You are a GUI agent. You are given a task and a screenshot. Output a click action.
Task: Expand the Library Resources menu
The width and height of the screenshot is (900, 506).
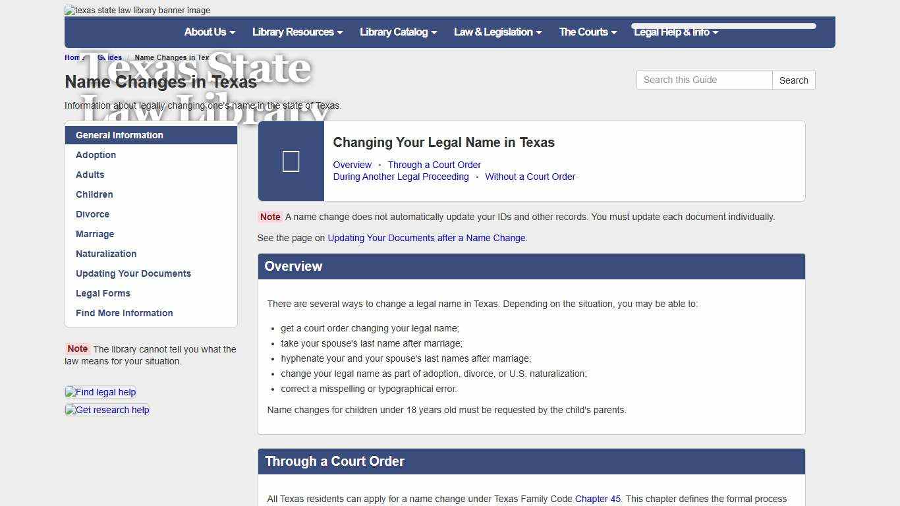[x=297, y=32]
